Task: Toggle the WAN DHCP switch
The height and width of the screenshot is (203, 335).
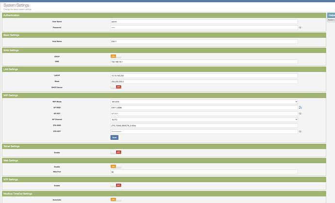Action: click(x=116, y=56)
